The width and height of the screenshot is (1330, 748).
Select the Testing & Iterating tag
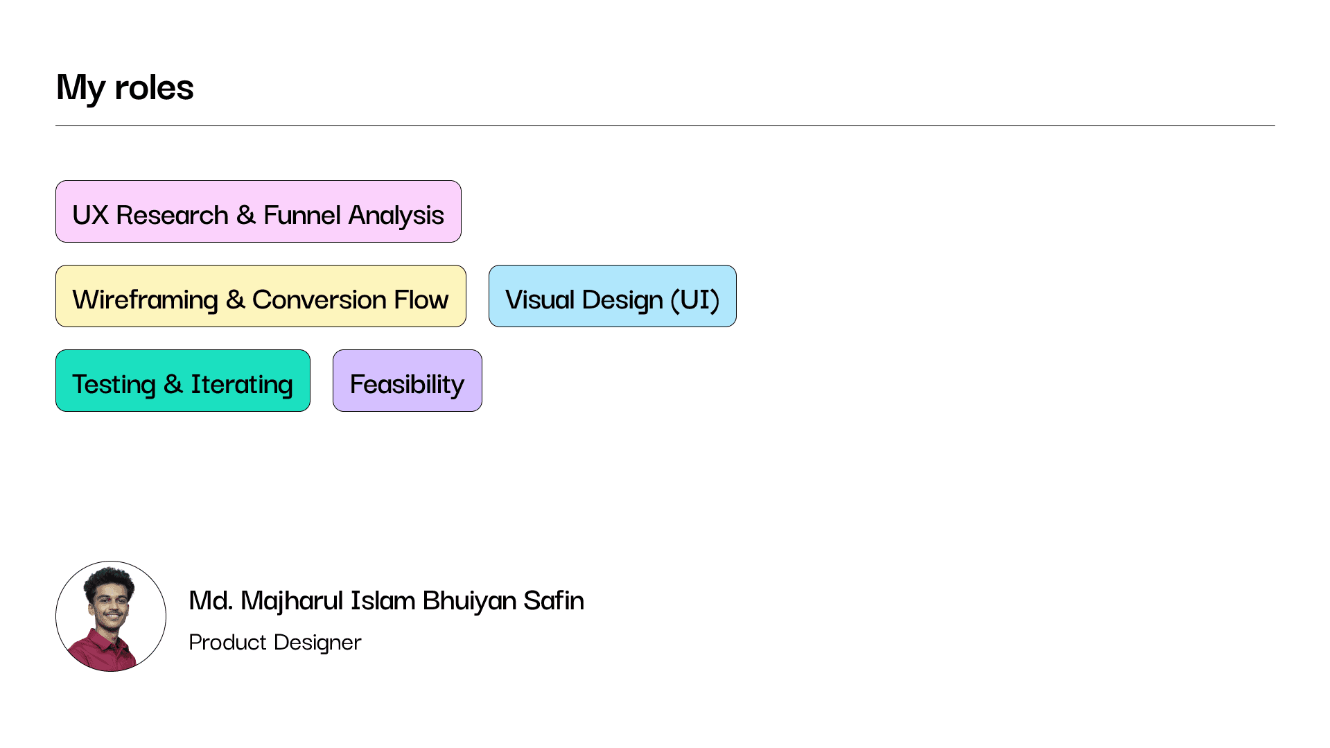183,381
